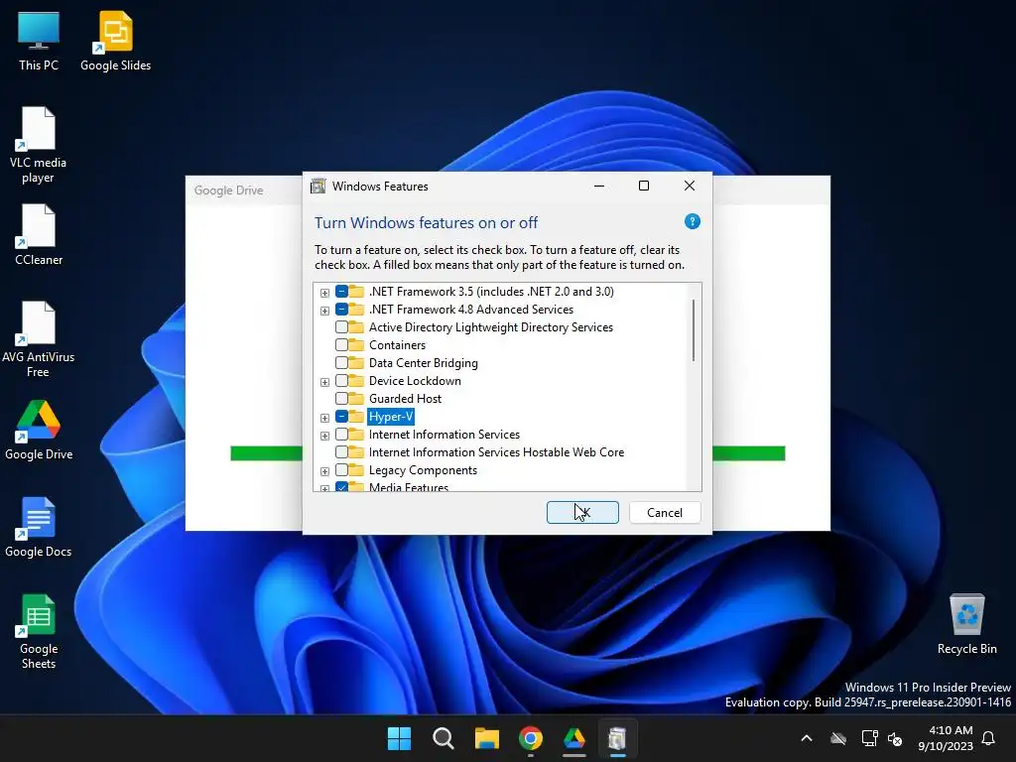This screenshot has width=1016, height=762.
Task: Click the features list vertical scrollbar
Action: point(694,330)
